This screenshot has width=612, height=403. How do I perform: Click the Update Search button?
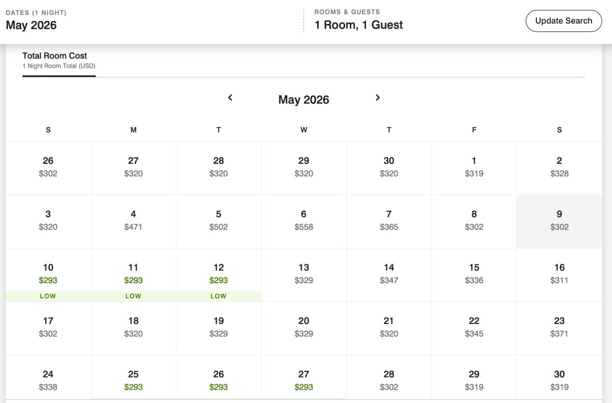coord(563,21)
